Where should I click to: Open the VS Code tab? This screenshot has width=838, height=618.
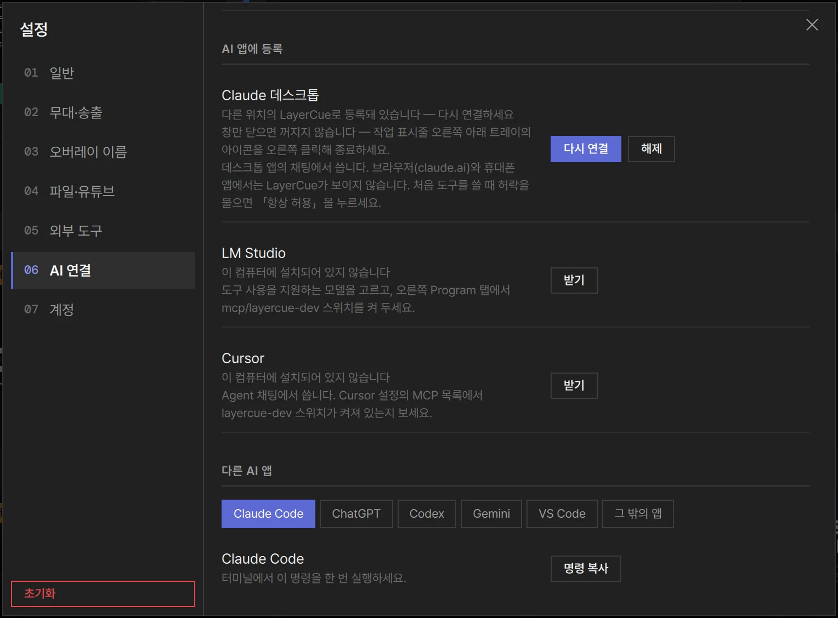click(562, 514)
